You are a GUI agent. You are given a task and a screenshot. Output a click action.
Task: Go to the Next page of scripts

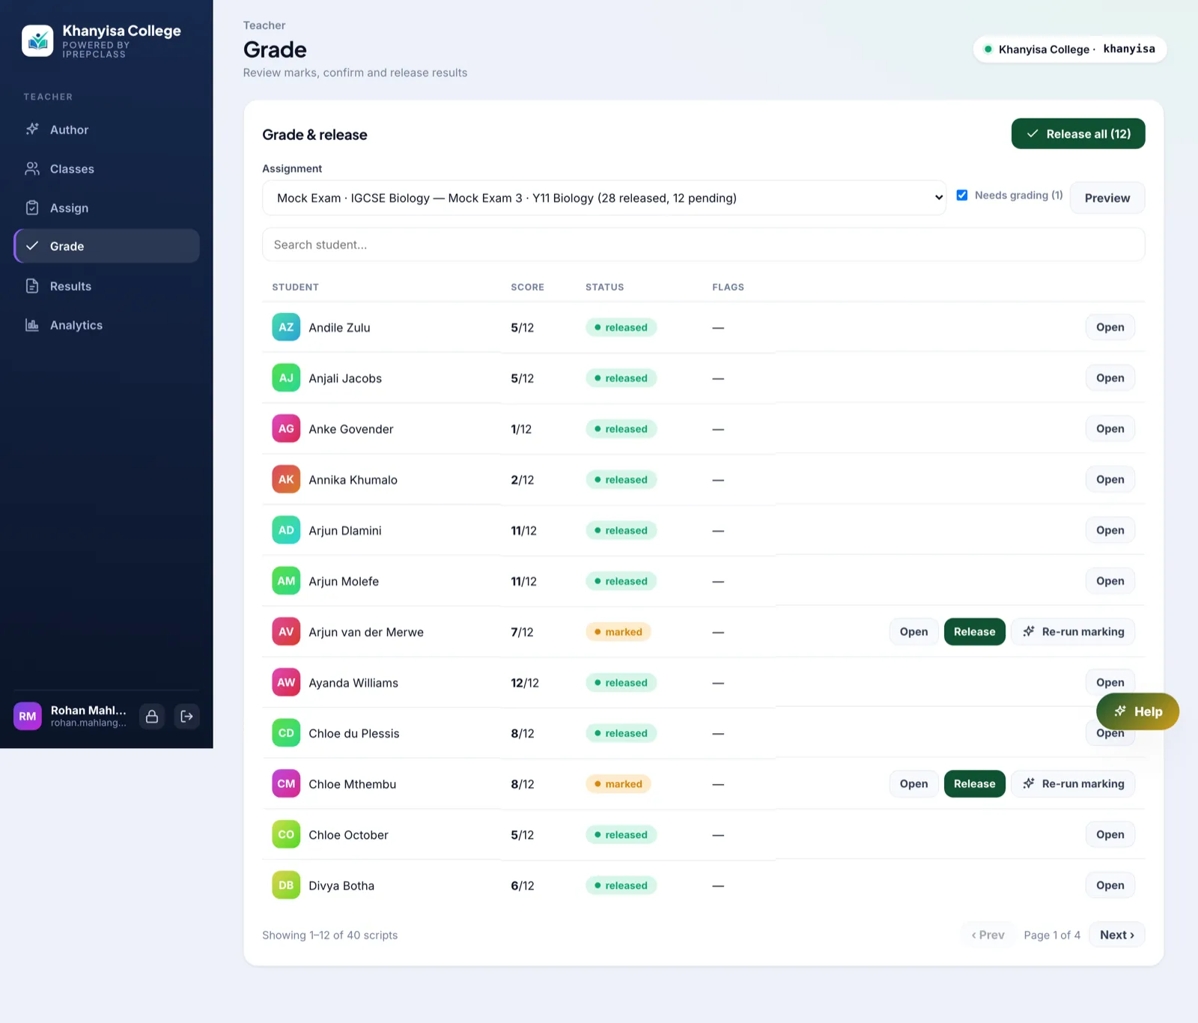(x=1116, y=935)
